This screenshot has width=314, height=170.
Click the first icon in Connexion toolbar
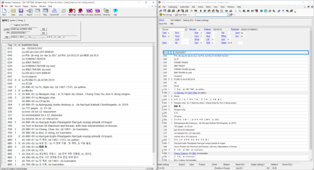[161, 11]
